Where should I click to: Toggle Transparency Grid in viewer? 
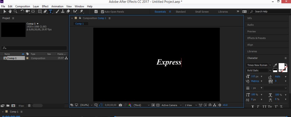tap(158, 105)
